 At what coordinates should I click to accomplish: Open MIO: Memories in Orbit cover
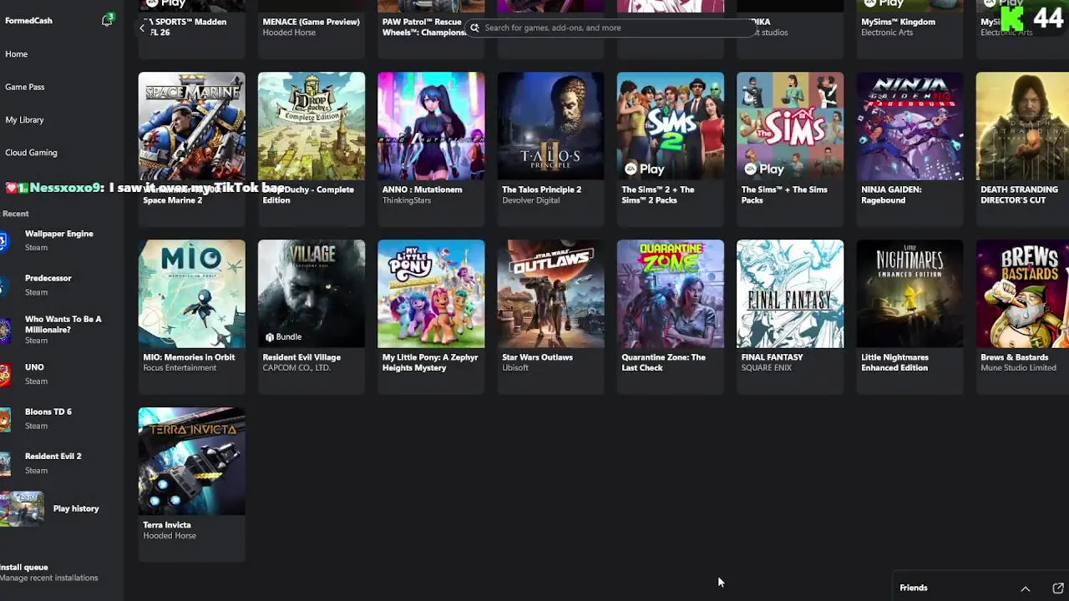click(192, 294)
